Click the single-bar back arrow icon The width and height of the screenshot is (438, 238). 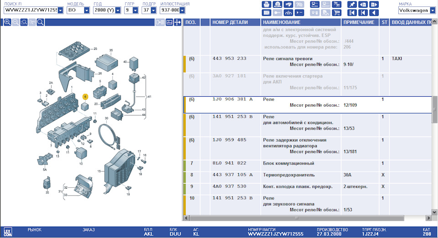coord(363,13)
